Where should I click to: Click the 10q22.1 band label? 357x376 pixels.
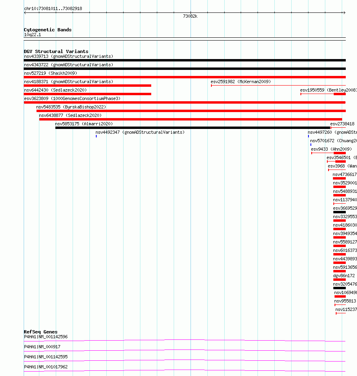(x=32, y=35)
